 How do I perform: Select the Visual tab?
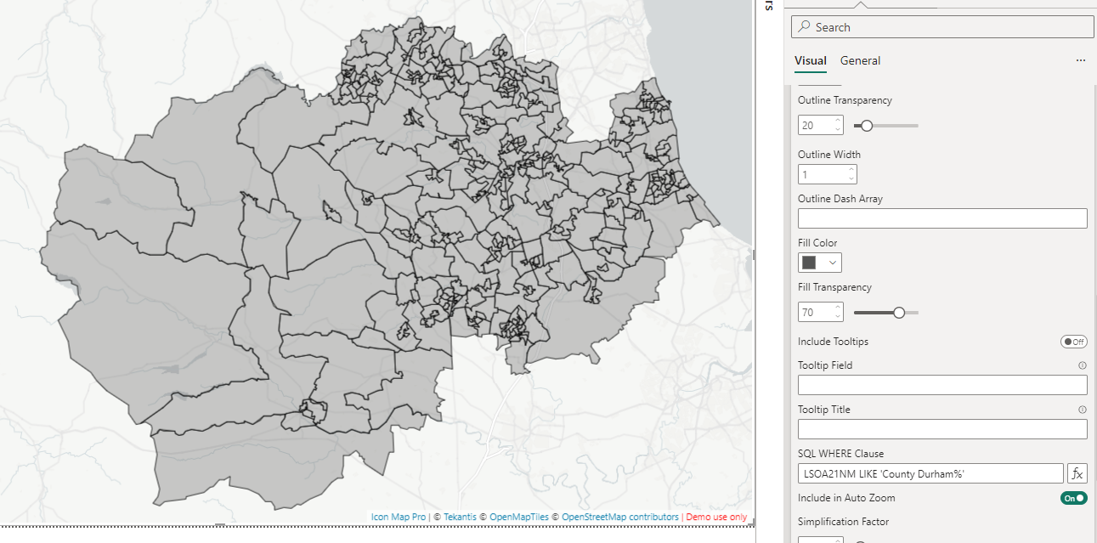(x=810, y=61)
